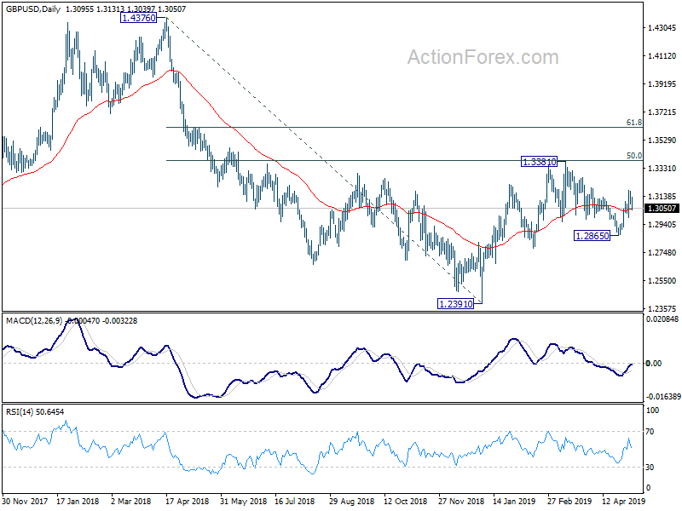Click the 12 Apr 2019 date marker

point(624,501)
